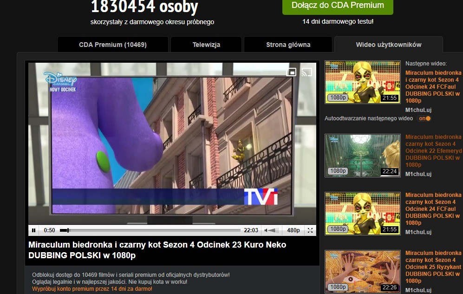Enter fullscreen video mode
The width and height of the screenshot is (463, 294).
[310, 230]
